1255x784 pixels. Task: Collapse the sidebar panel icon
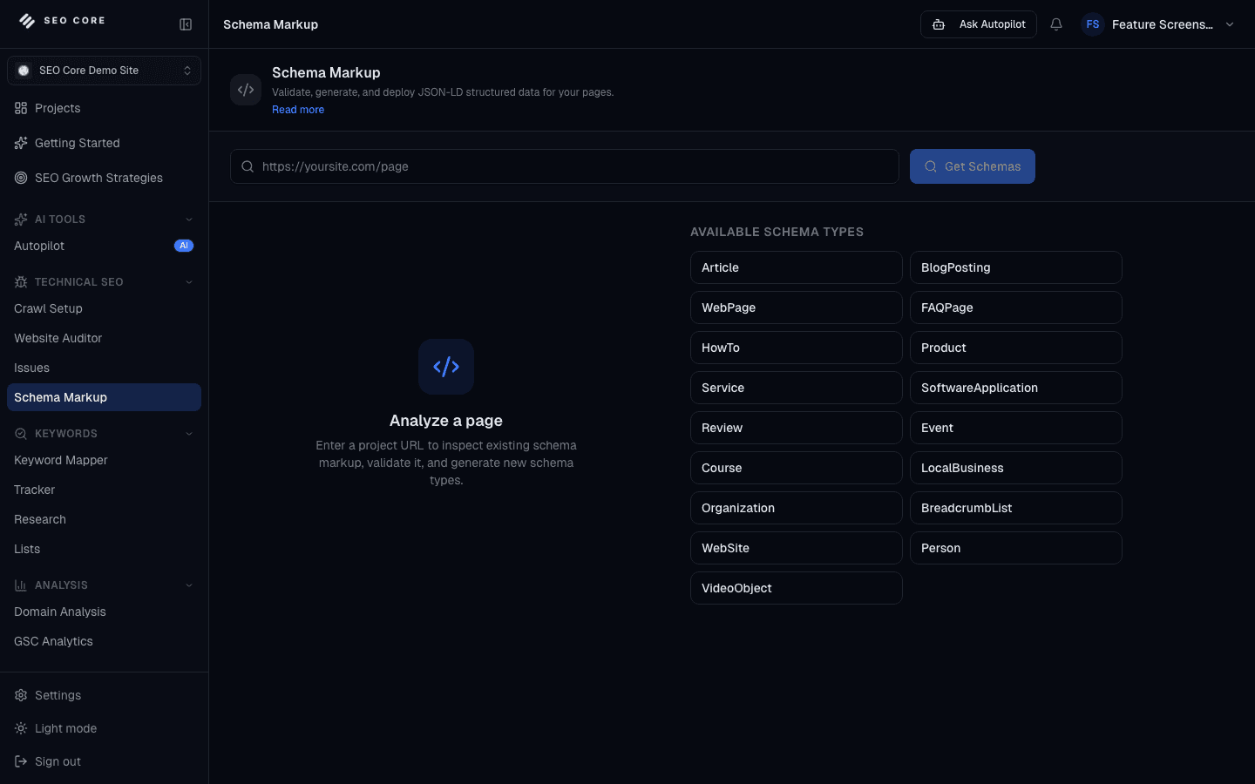click(186, 24)
